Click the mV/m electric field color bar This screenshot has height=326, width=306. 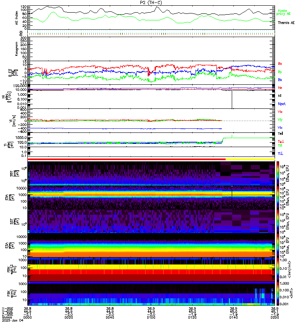point(278,269)
